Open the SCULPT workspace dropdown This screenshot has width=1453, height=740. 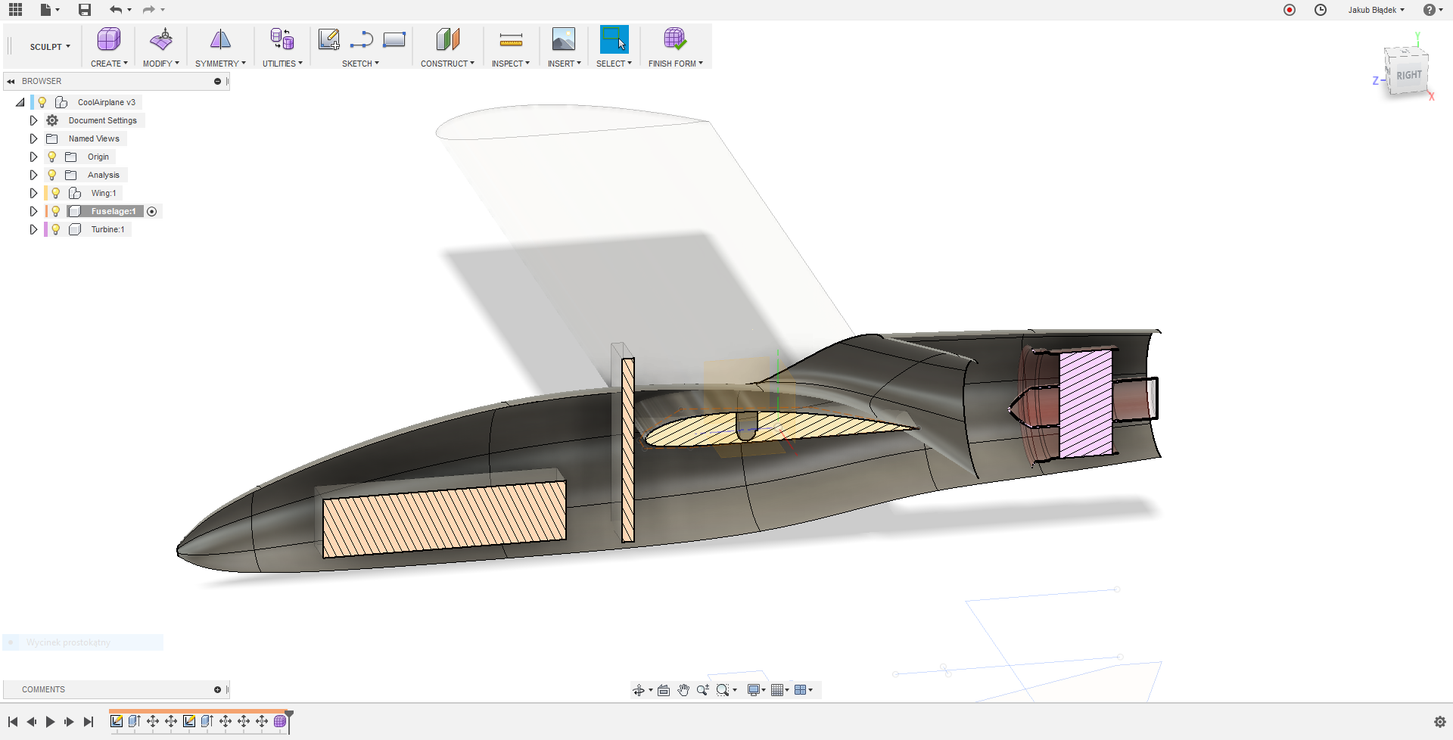pyautogui.click(x=50, y=47)
